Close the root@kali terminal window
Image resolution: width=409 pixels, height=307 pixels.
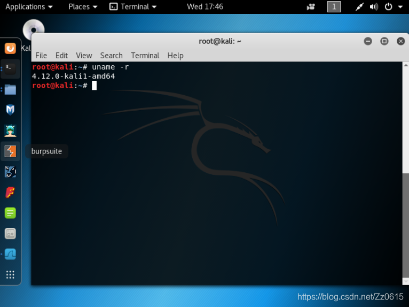[x=400, y=41]
